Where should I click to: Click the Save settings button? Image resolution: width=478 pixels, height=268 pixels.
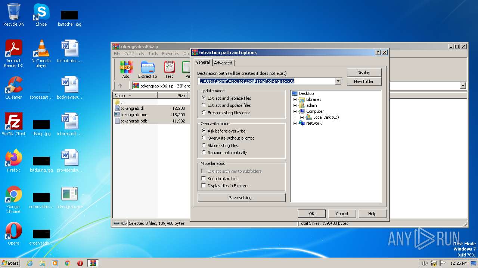click(241, 198)
